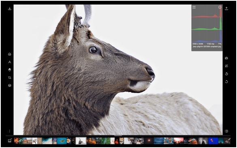The height and width of the screenshot is (148, 237).
Task: Click the import photo icon at top left
Action: tap(10, 9)
